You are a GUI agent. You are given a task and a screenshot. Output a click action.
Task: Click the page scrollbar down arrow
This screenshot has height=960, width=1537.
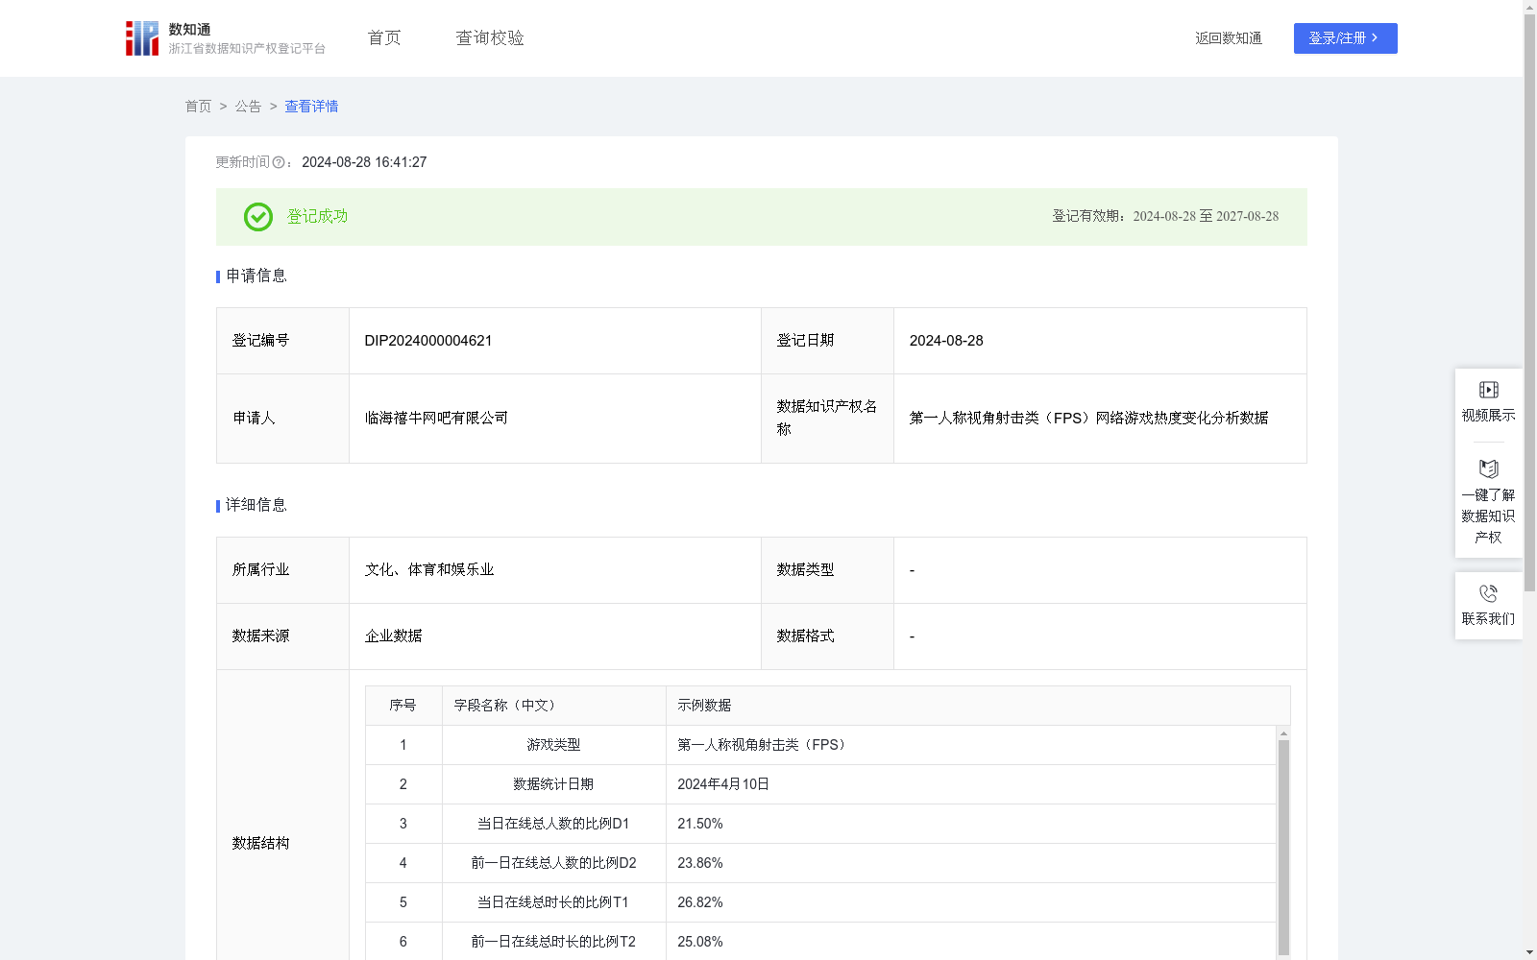[x=1529, y=952]
